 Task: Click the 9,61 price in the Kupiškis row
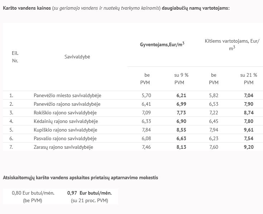pyautogui.click(x=248, y=130)
